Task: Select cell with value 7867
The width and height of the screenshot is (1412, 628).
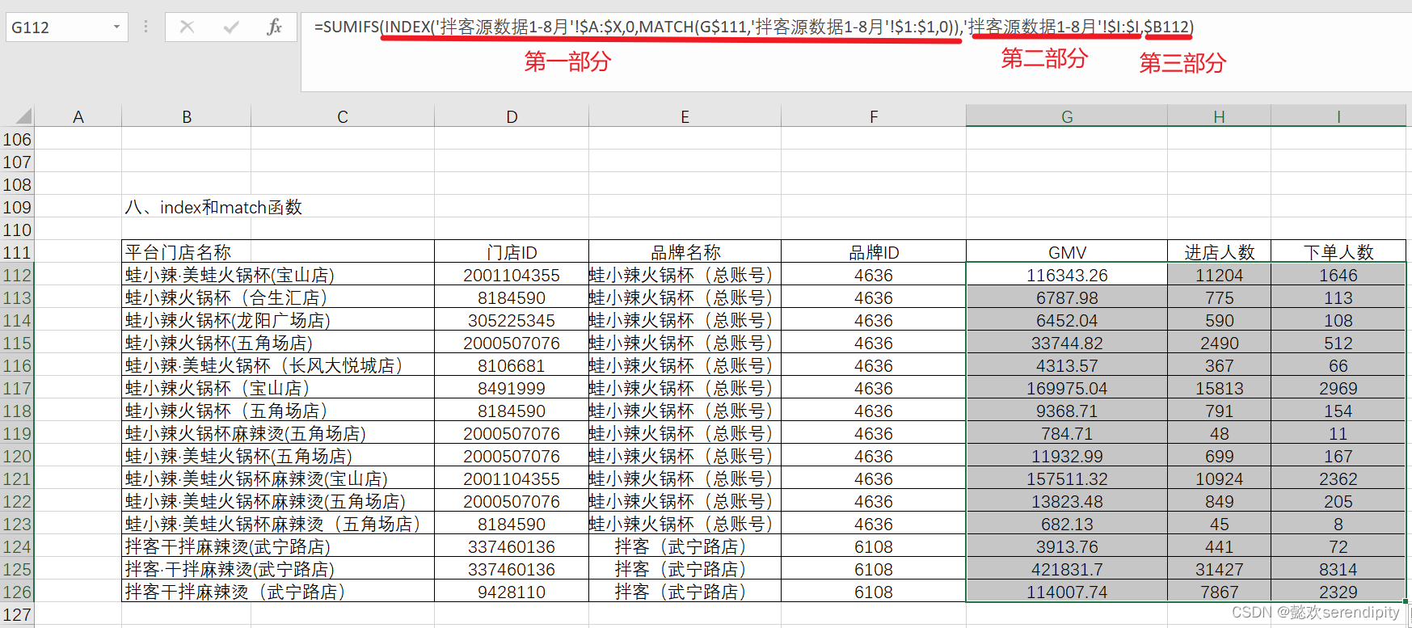Action: [x=1219, y=592]
